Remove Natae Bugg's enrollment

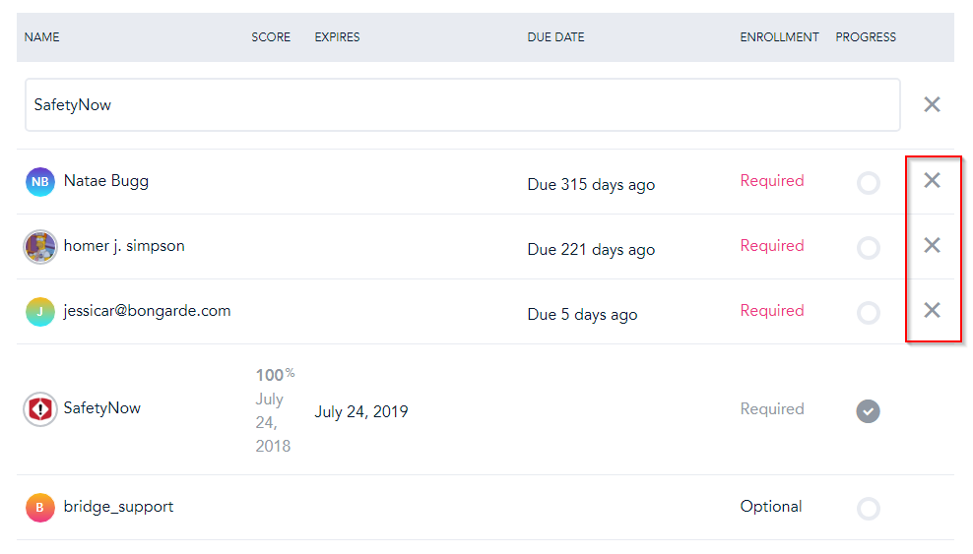point(932,180)
